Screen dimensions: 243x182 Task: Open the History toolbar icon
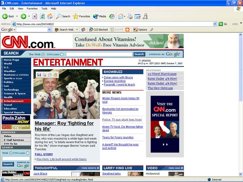point(112,16)
